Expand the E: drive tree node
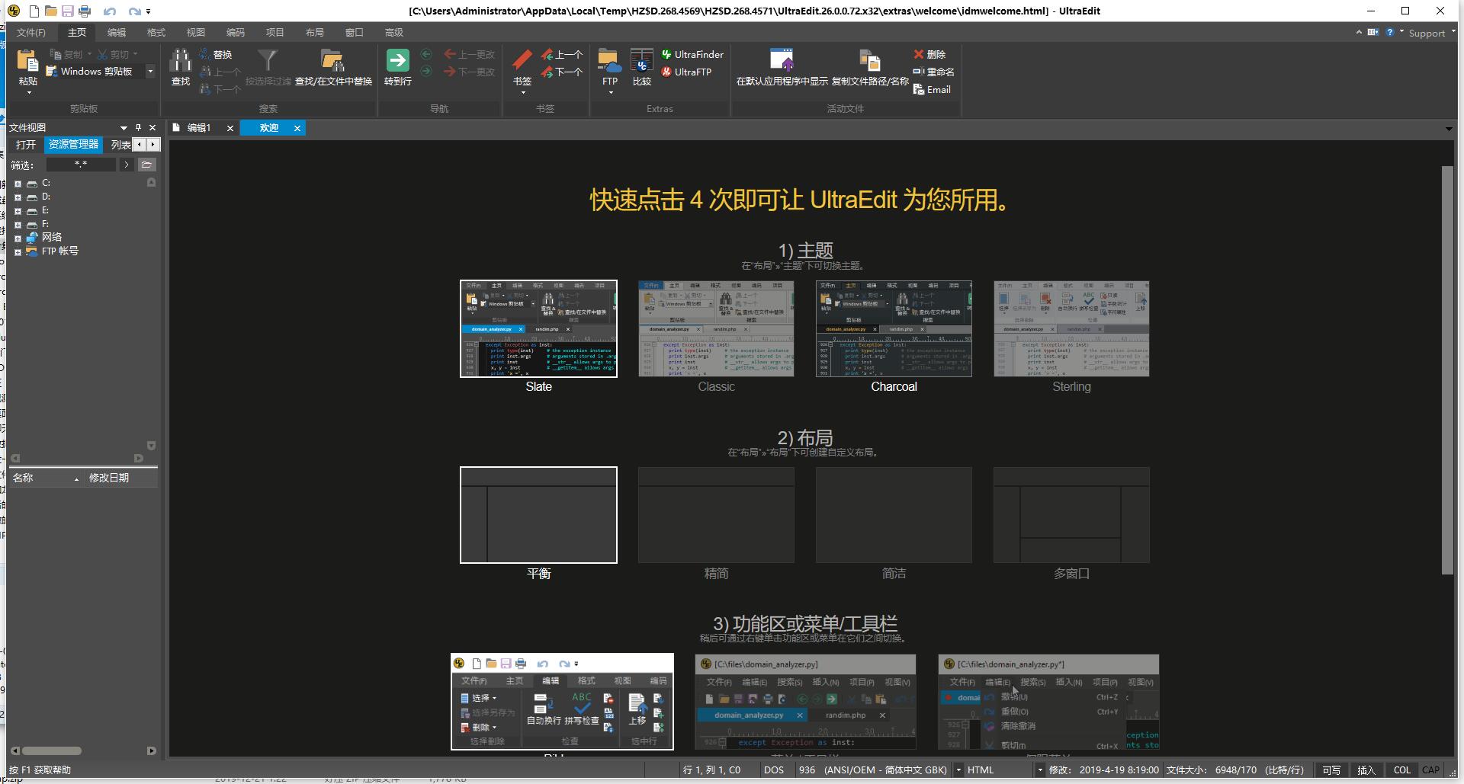This screenshot has height=784, width=1464. [x=18, y=211]
